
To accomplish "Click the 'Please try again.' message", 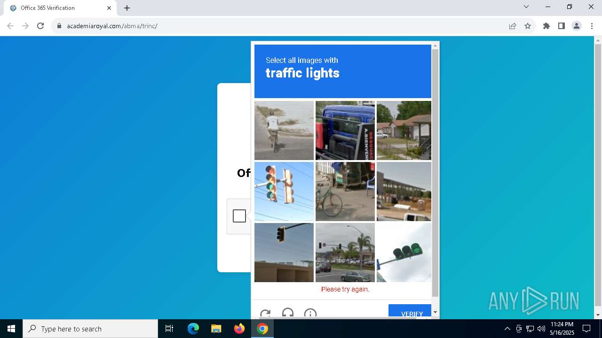I will tap(345, 289).
